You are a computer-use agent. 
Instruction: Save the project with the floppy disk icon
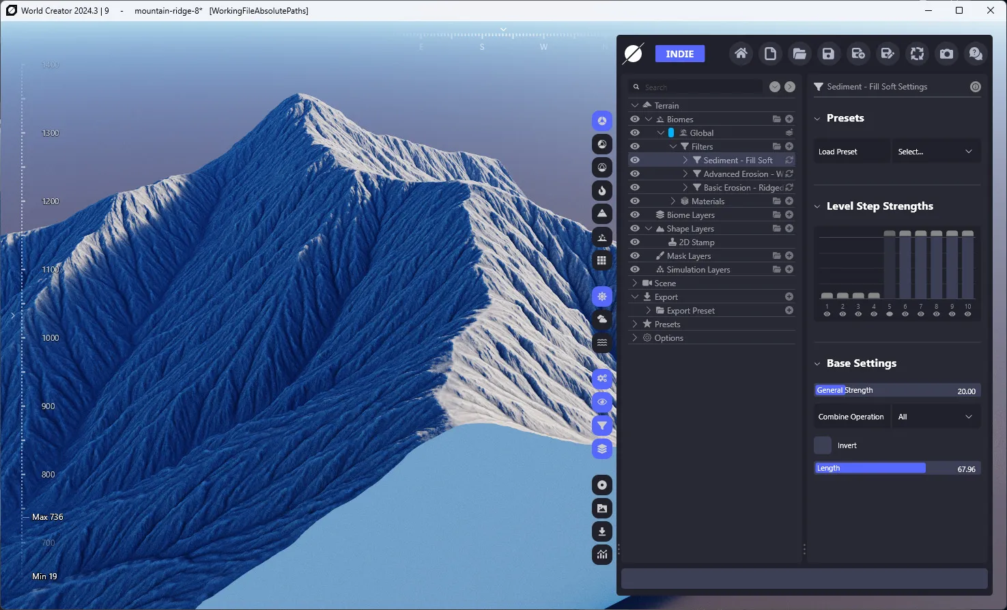(828, 54)
